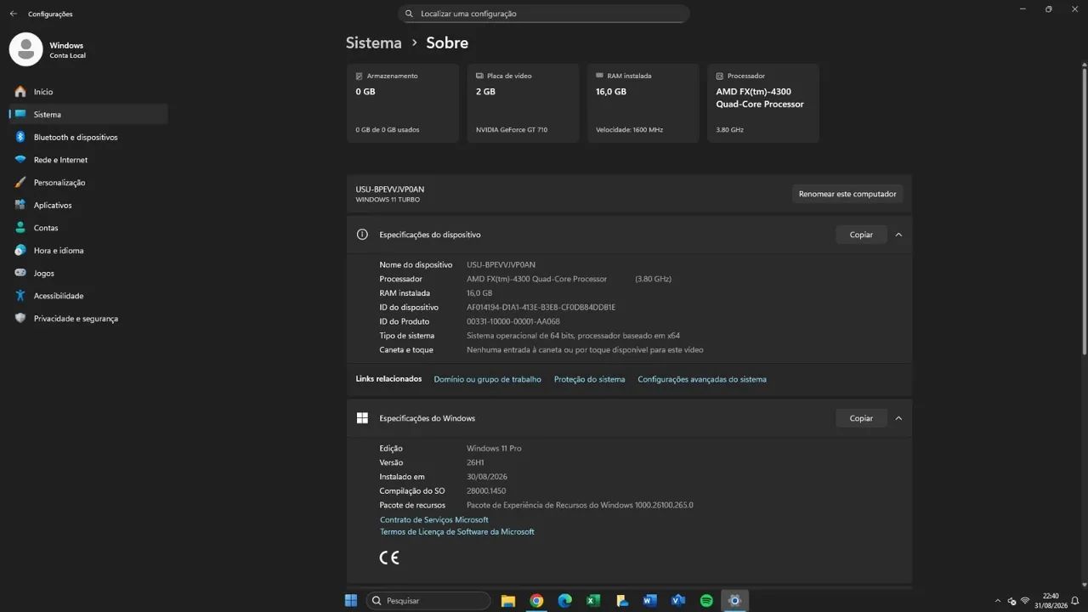Click the network Wi-Fi tray icon

1024,600
